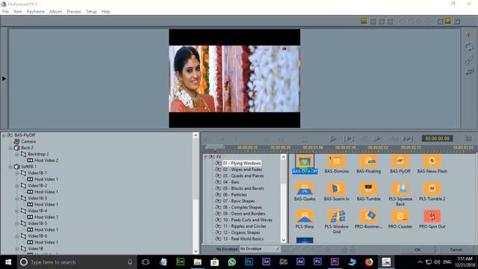Pick the PLS-Squeeze Back effect
This screenshot has height=269, width=478.
pos(400,189)
